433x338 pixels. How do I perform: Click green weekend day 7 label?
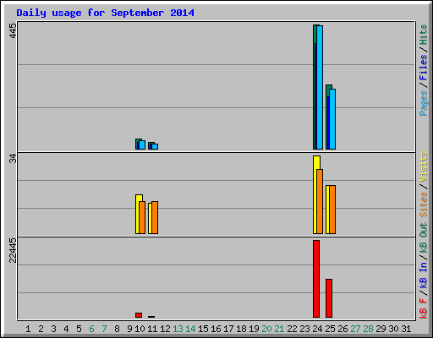point(104,329)
